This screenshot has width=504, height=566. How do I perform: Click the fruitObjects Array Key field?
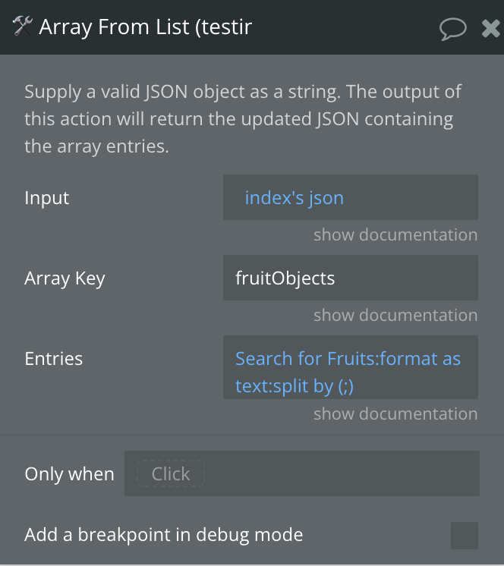[x=351, y=278]
